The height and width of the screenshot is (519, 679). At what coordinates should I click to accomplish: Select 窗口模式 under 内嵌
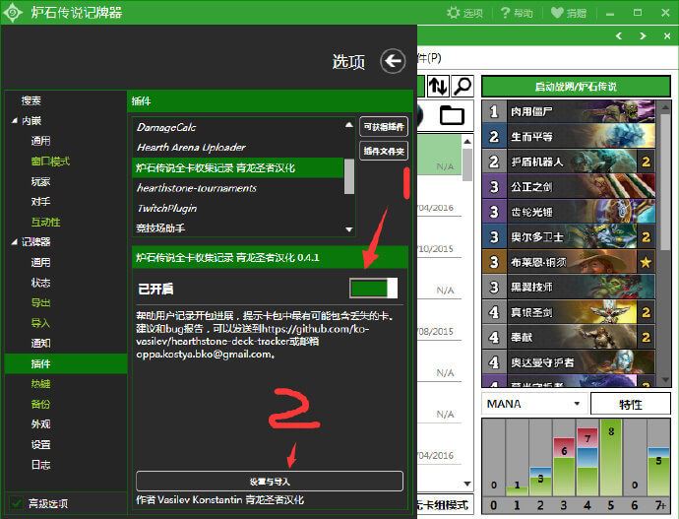coord(50,162)
